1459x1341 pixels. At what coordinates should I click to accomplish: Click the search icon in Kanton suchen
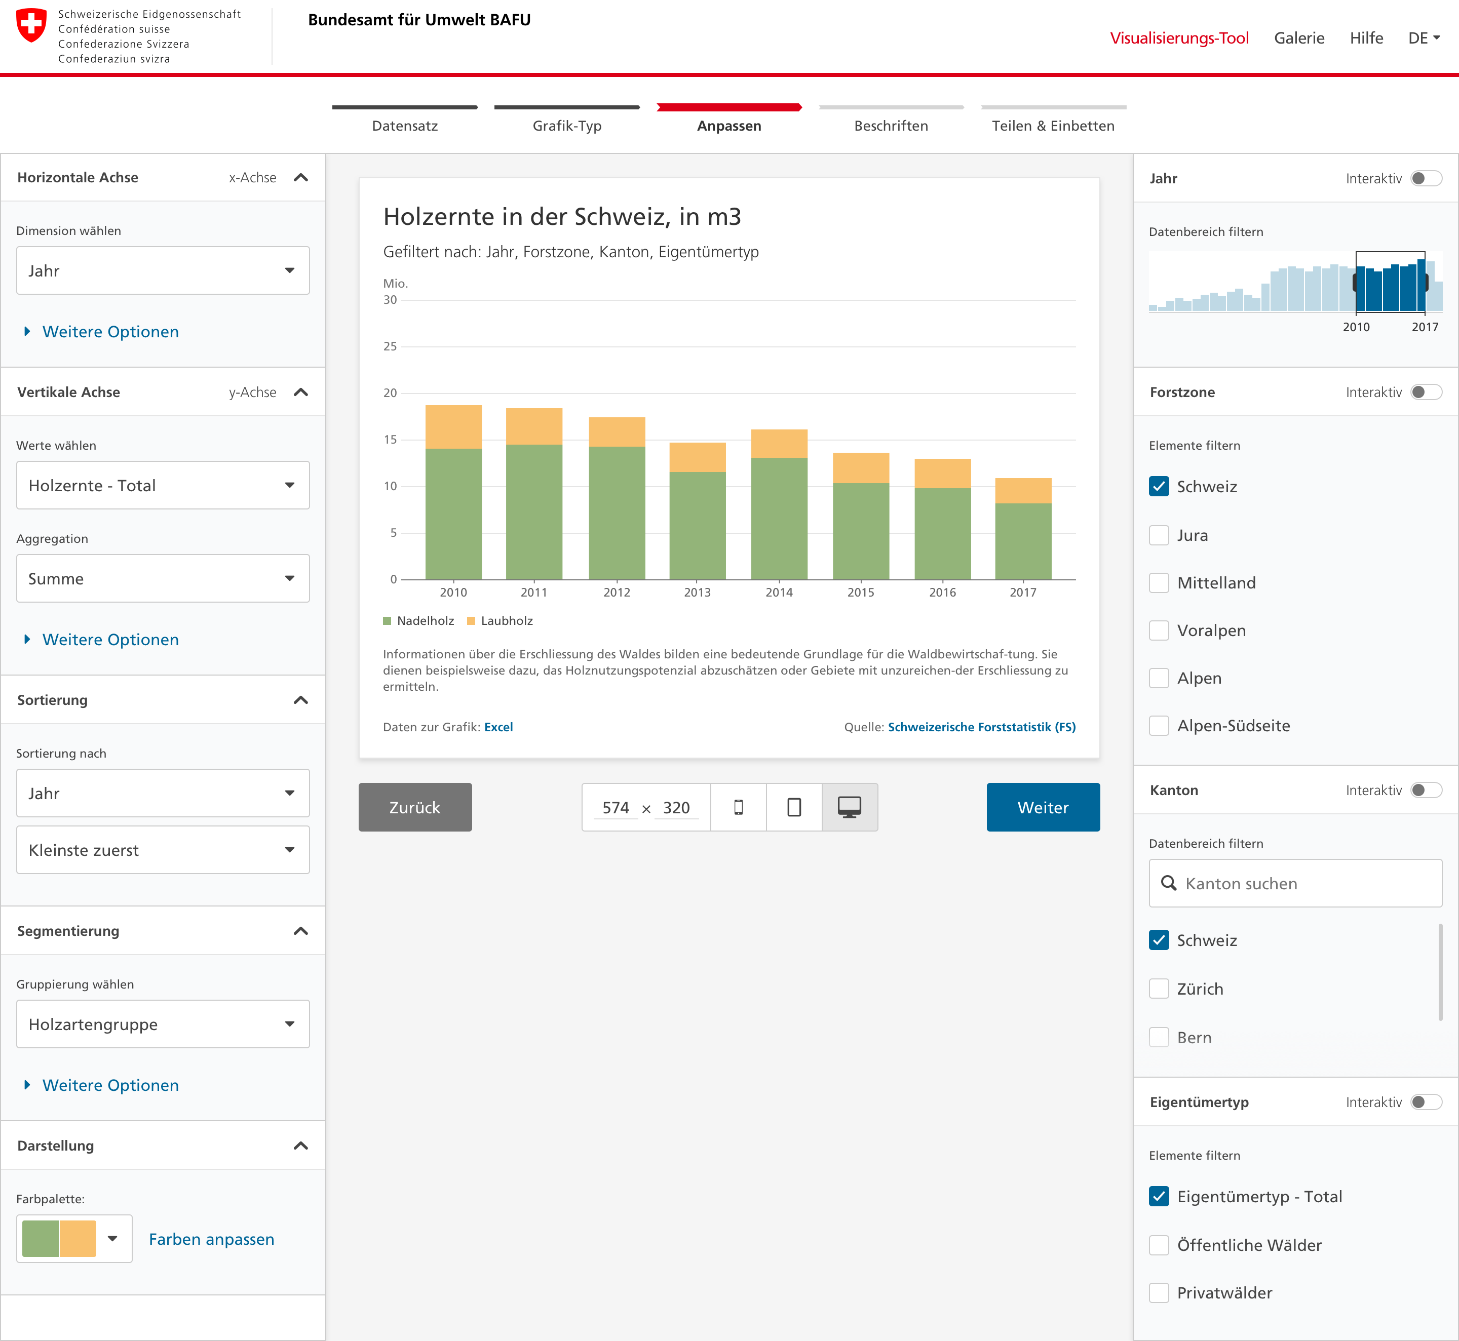tap(1169, 882)
